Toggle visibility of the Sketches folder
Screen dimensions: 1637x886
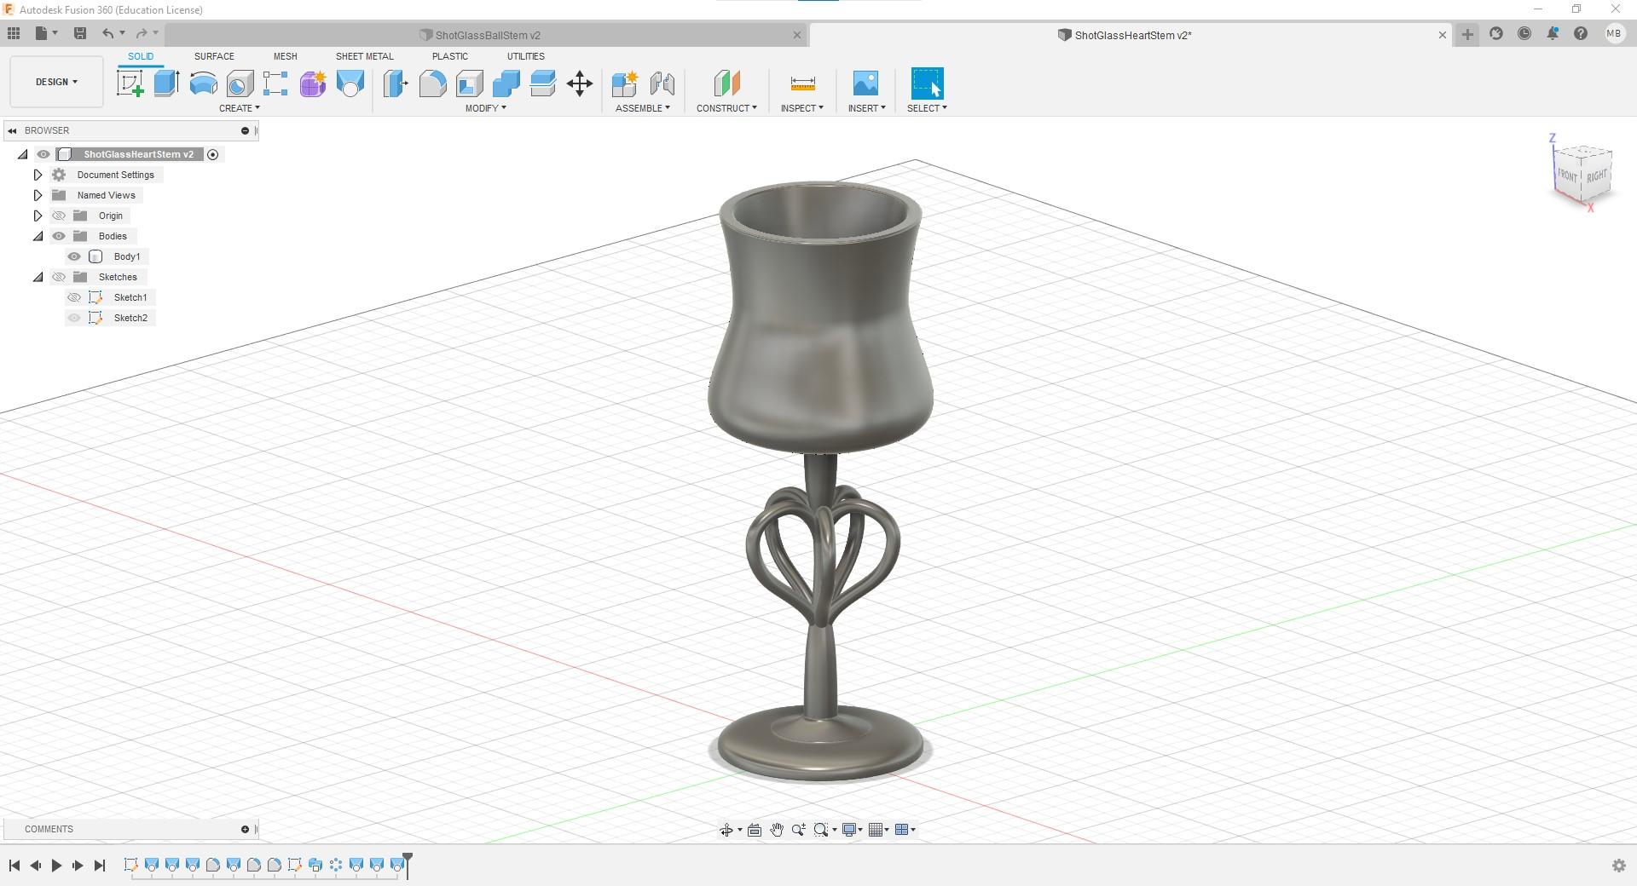point(59,277)
